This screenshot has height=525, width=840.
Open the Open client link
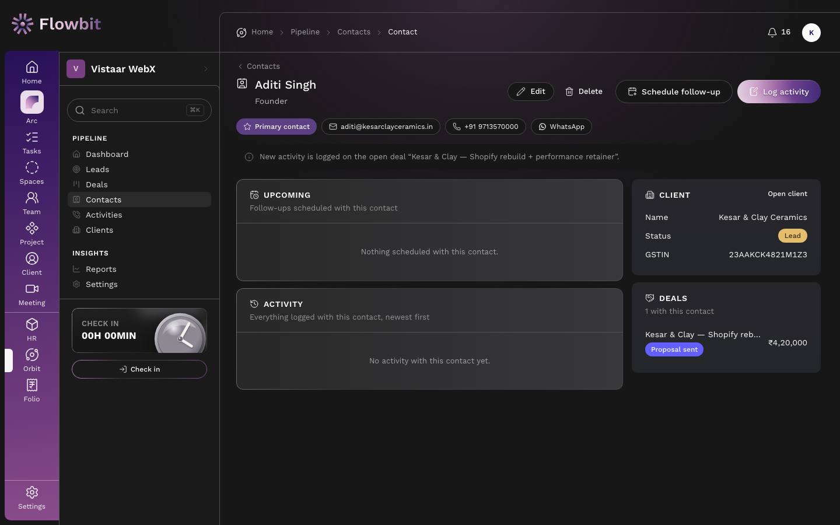click(x=787, y=194)
